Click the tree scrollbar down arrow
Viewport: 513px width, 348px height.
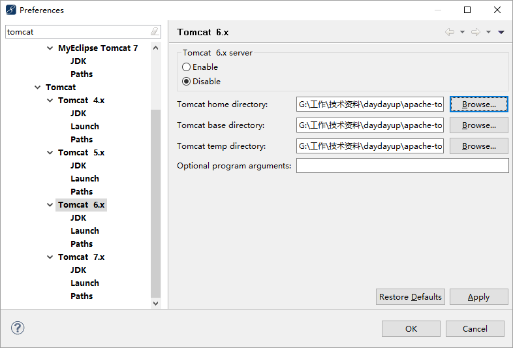pos(156,304)
